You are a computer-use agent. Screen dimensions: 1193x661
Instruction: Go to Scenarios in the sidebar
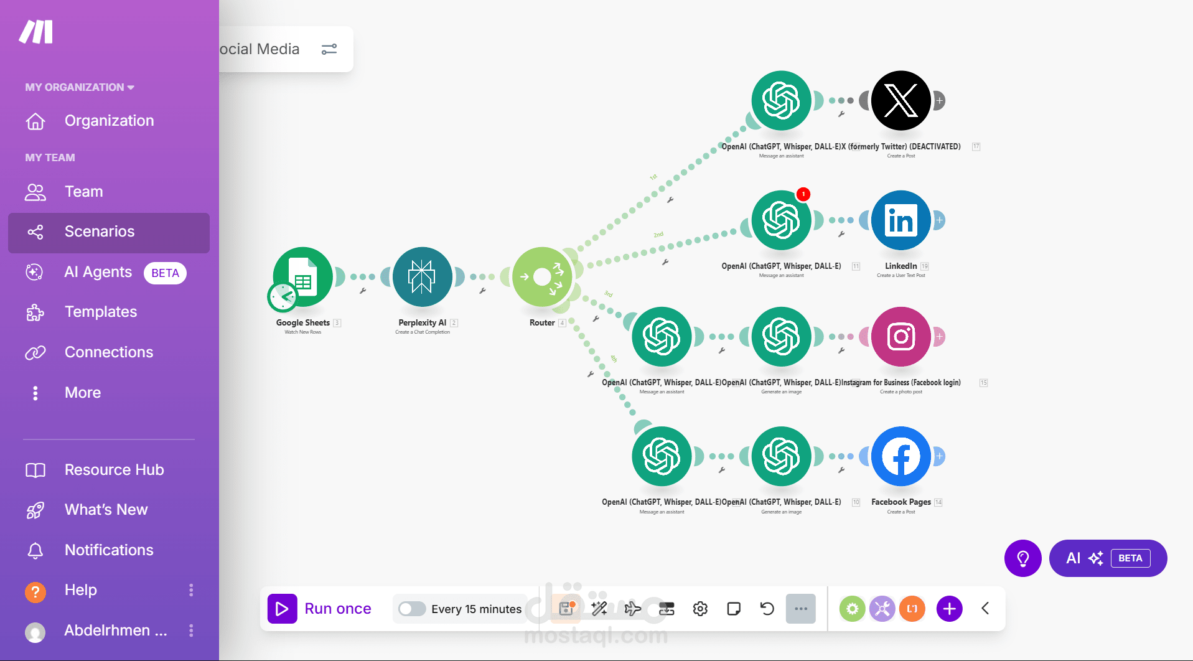109,232
